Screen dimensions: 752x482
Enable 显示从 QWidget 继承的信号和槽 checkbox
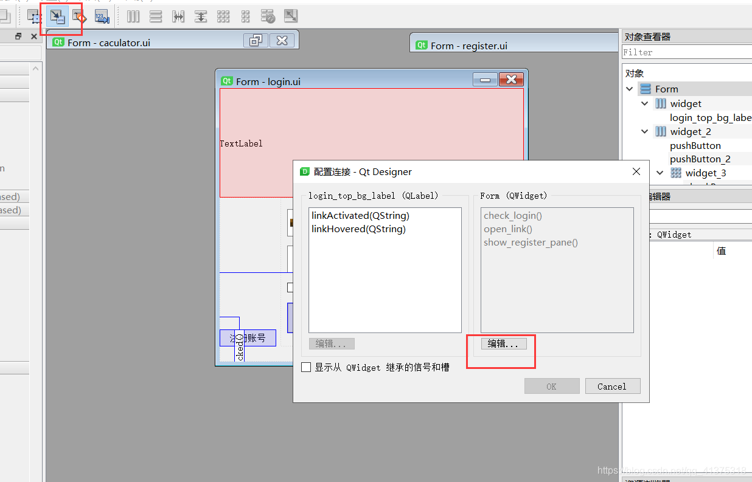[x=307, y=367]
